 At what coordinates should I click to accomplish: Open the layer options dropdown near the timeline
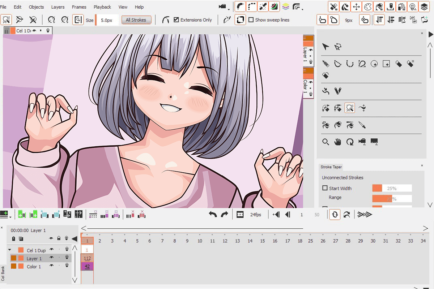click(x=74, y=238)
